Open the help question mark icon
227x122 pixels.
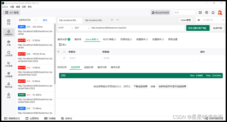[207, 13]
